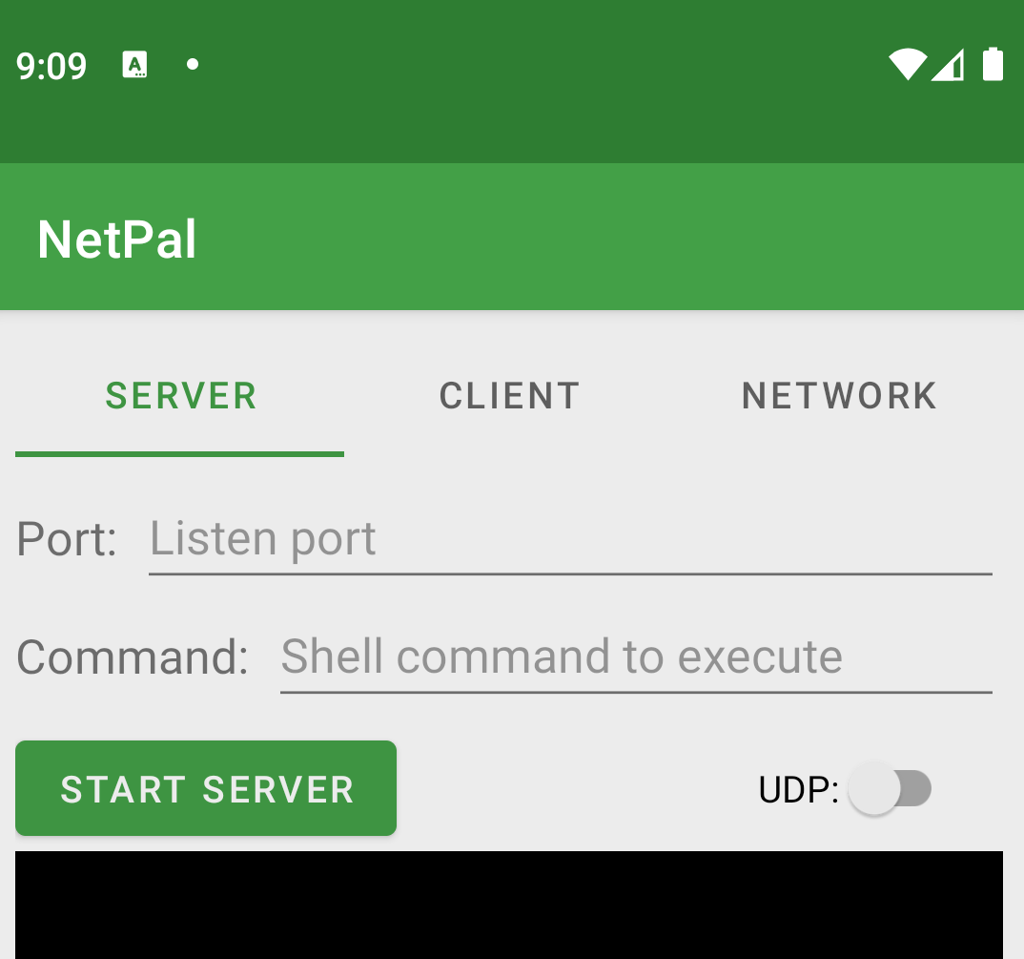1024x959 pixels.
Task: Focus the Listen port input field
Action: point(570,540)
